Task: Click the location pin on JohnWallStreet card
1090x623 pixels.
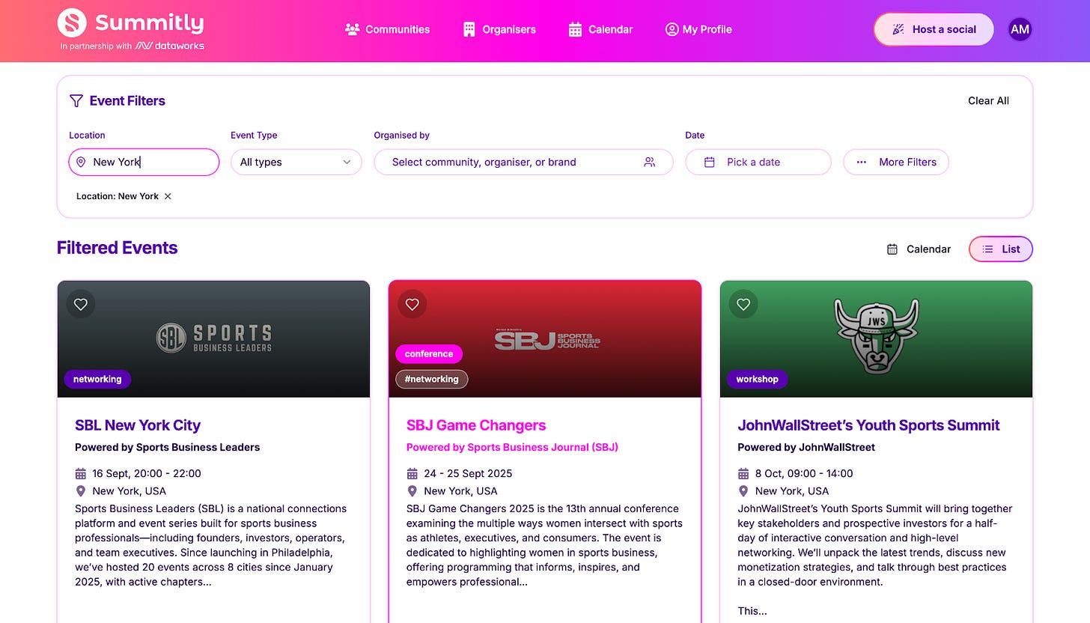Action: [743, 491]
